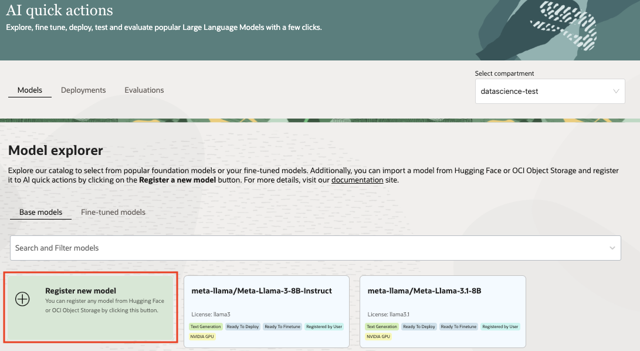Screen dimensions: 640x351
Task: Open the Meta-Llama-3.1-8B model card
Action: pos(443,312)
